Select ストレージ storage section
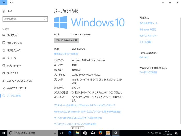181x136 pixels. click(12, 58)
